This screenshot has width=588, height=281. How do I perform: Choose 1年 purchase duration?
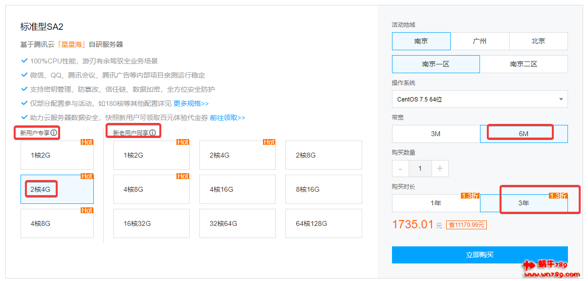tap(436, 203)
